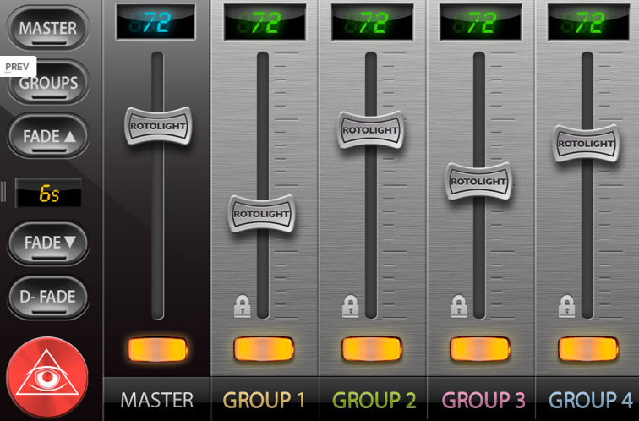The height and width of the screenshot is (421, 639).
Task: Click the FADE up button
Action: 48,136
